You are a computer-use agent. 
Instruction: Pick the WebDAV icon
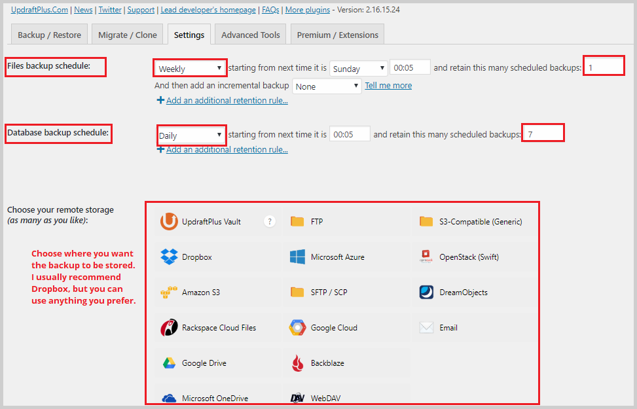coord(297,398)
